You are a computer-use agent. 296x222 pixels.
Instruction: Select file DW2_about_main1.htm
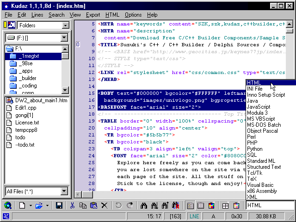(41, 100)
